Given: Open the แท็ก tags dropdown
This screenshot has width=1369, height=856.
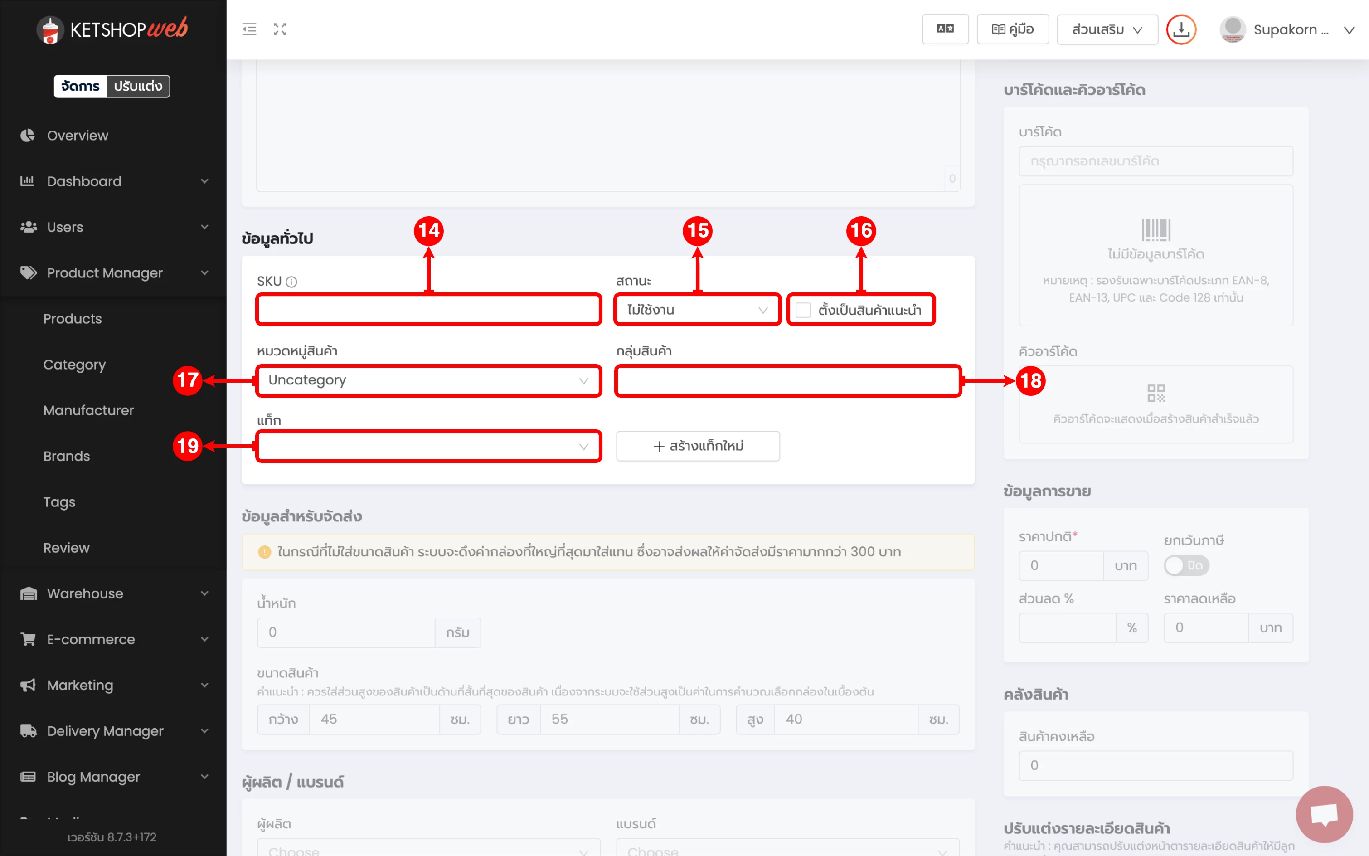Looking at the screenshot, I should pyautogui.click(x=428, y=447).
